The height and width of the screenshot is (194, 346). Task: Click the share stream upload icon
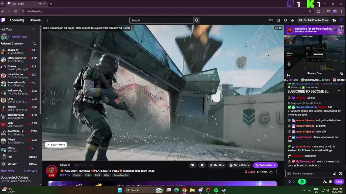click(271, 172)
